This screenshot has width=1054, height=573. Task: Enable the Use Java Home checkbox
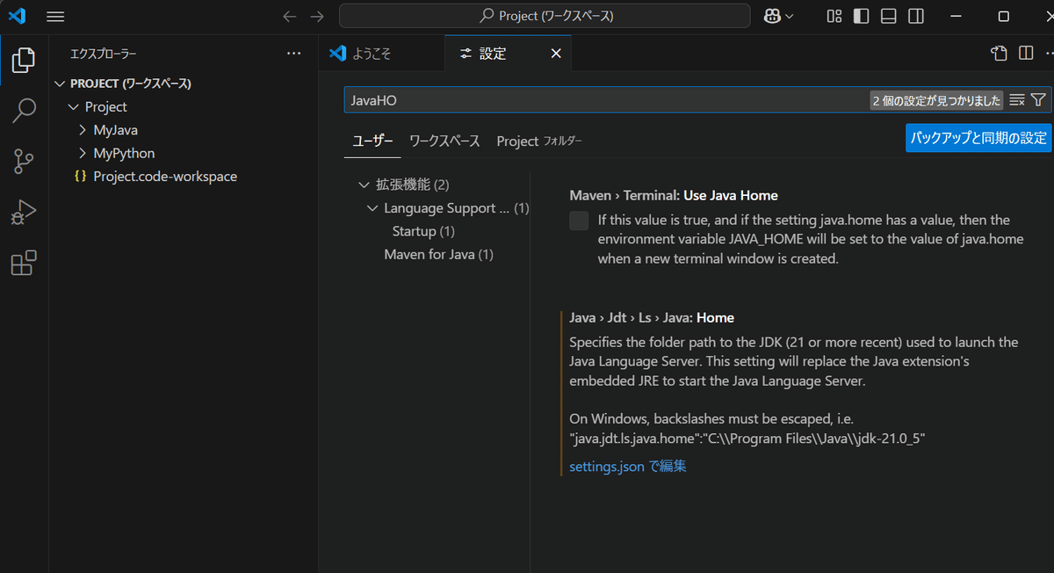(579, 221)
